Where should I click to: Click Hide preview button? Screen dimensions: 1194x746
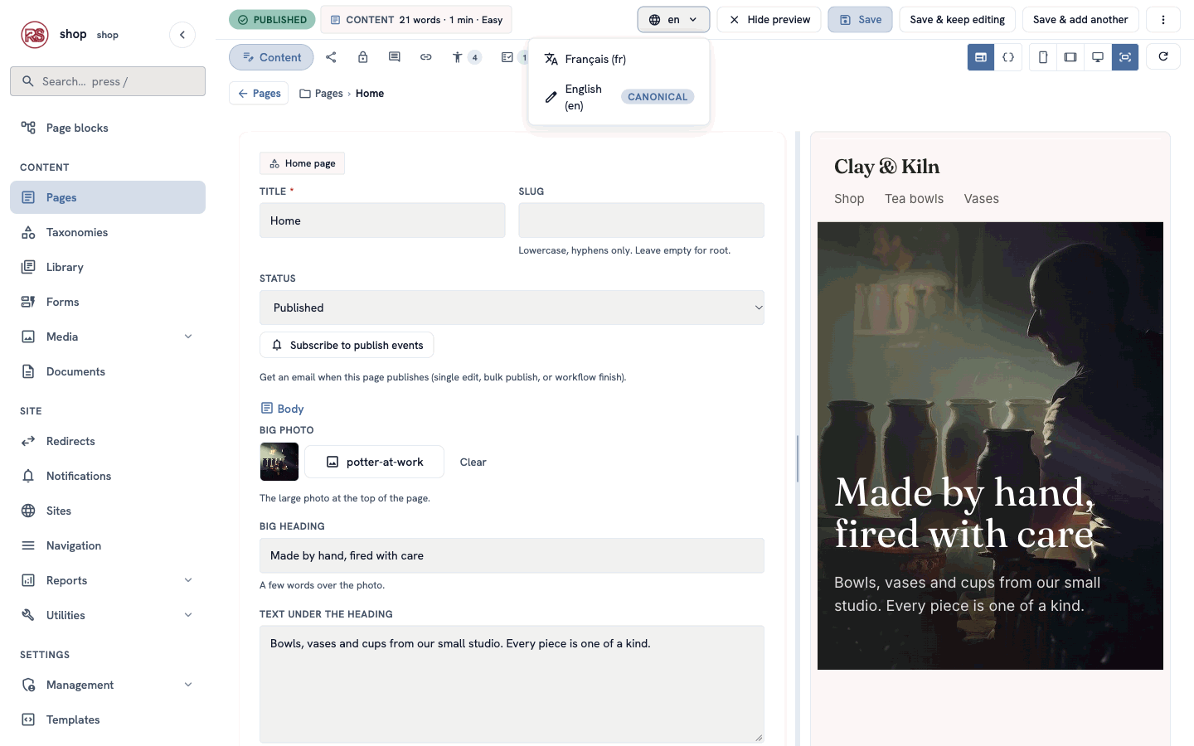(x=769, y=20)
